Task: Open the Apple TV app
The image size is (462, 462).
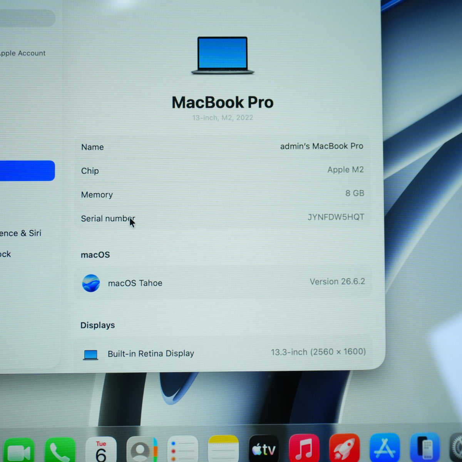Action: pyautogui.click(x=264, y=449)
